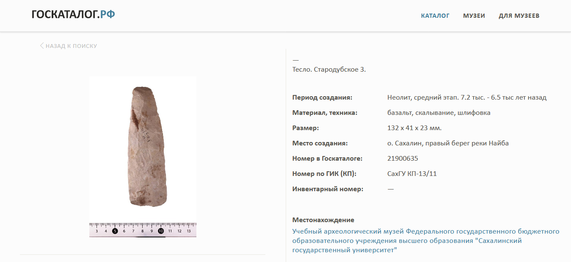Click the black circle marked 5 on ruler
The image size is (571, 262).
[115, 231]
